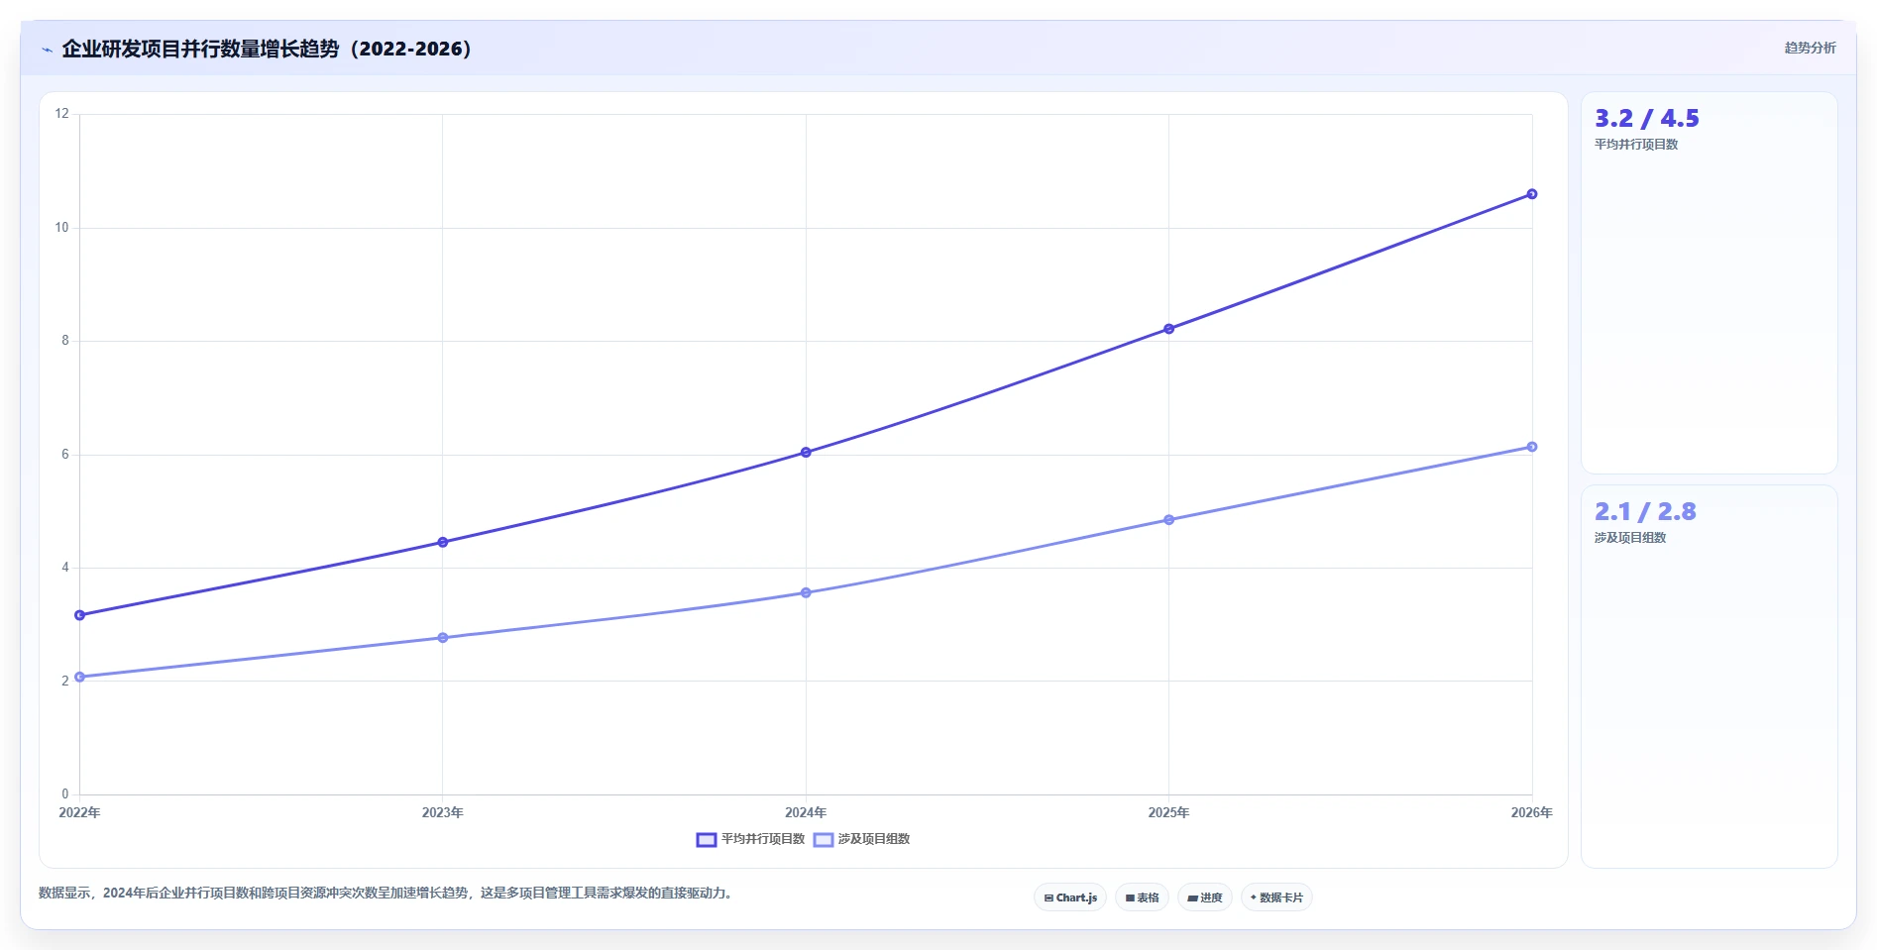
Task: Select the 2026年 point on light line
Action: point(1532,447)
